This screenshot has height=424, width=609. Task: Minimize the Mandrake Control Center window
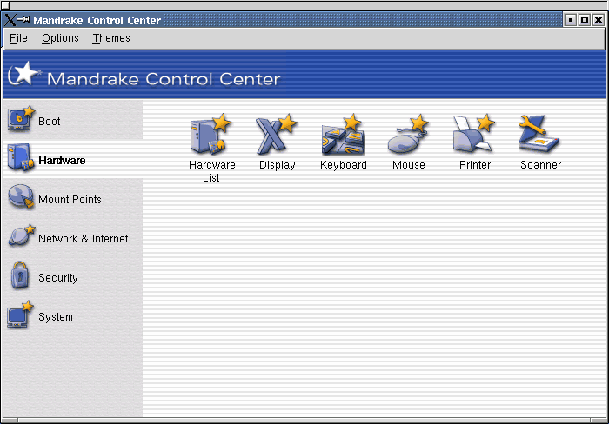click(570, 20)
